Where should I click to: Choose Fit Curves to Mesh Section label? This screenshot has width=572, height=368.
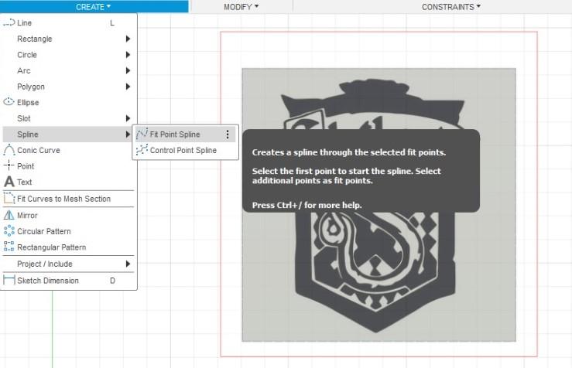tap(63, 199)
